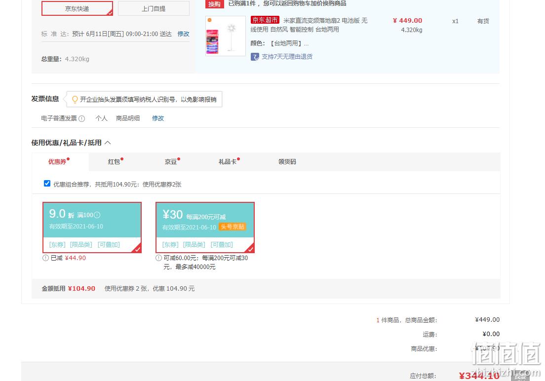Click the 颜色:【台地两用】 option text
Viewport: 545px width, 381px height.
(279, 43)
